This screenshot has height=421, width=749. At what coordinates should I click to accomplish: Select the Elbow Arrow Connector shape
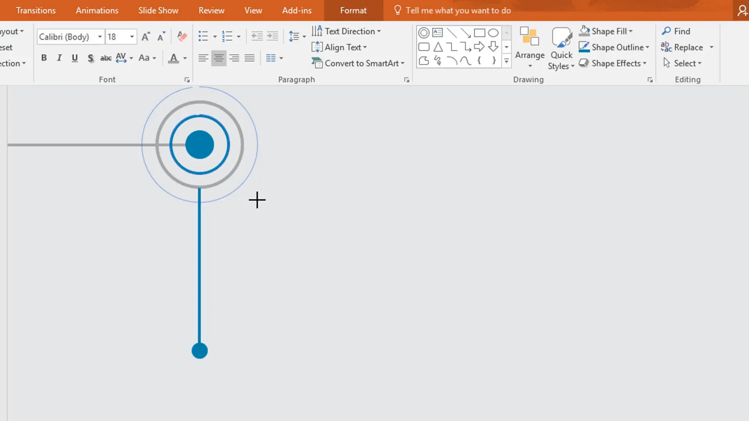point(465,47)
